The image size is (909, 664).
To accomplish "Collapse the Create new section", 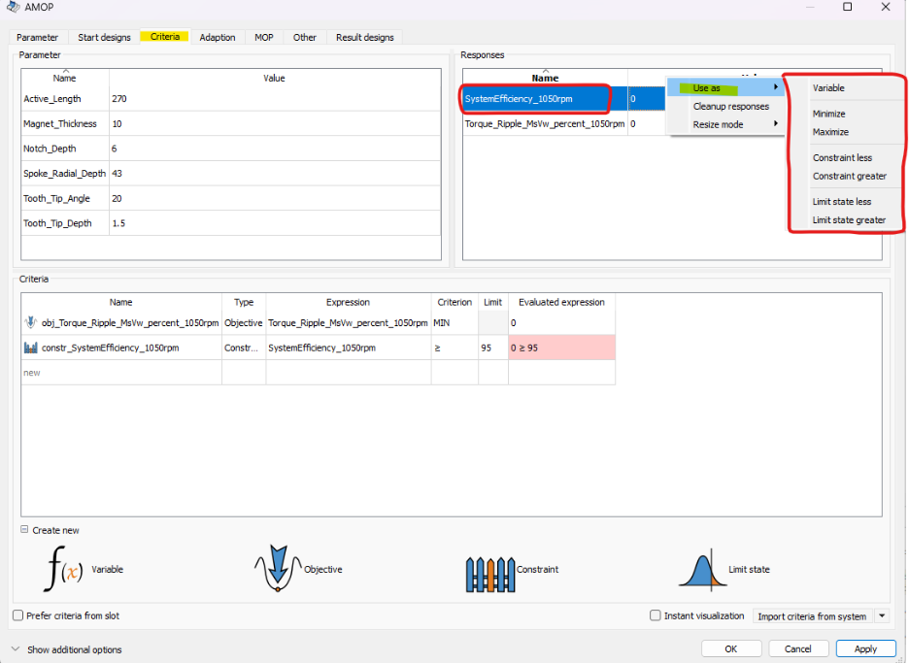I will click(24, 530).
